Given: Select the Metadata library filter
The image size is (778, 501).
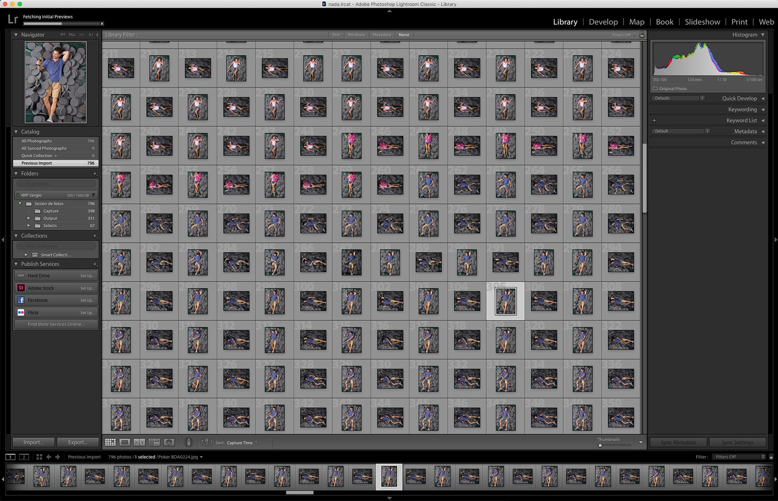Looking at the screenshot, I should (x=382, y=35).
